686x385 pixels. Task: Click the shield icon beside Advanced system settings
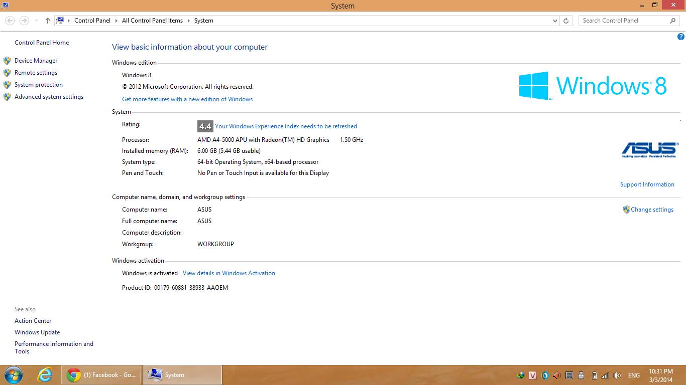tap(7, 97)
